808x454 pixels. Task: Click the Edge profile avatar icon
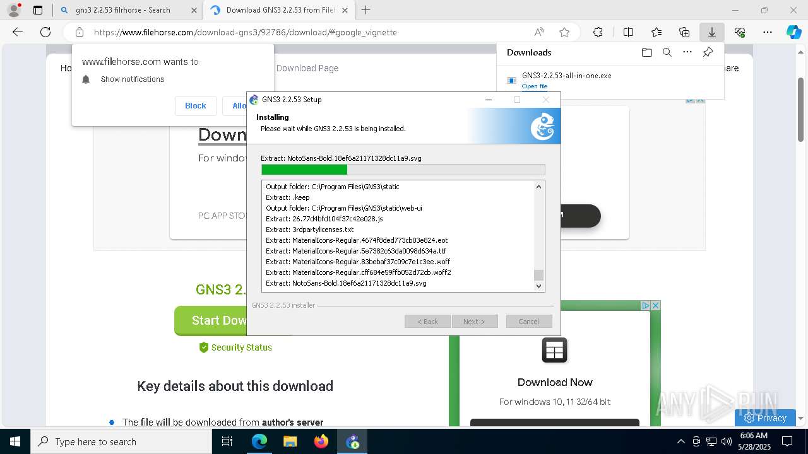[14, 9]
